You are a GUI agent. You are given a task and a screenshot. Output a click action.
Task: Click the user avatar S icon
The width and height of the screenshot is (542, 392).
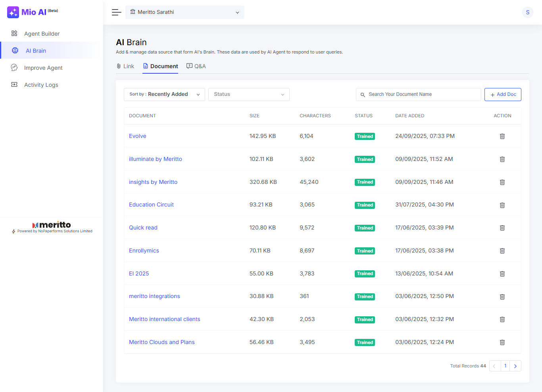527,12
